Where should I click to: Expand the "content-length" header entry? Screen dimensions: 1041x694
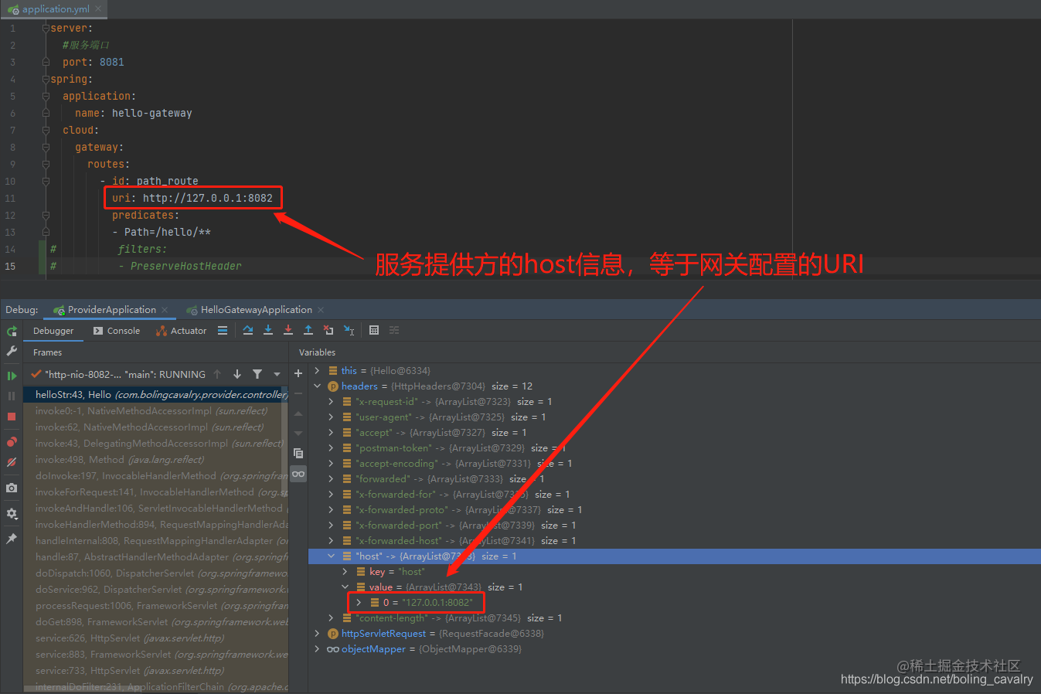[332, 618]
